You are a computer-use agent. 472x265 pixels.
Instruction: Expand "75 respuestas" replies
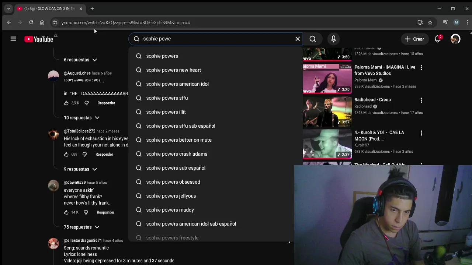81,227
